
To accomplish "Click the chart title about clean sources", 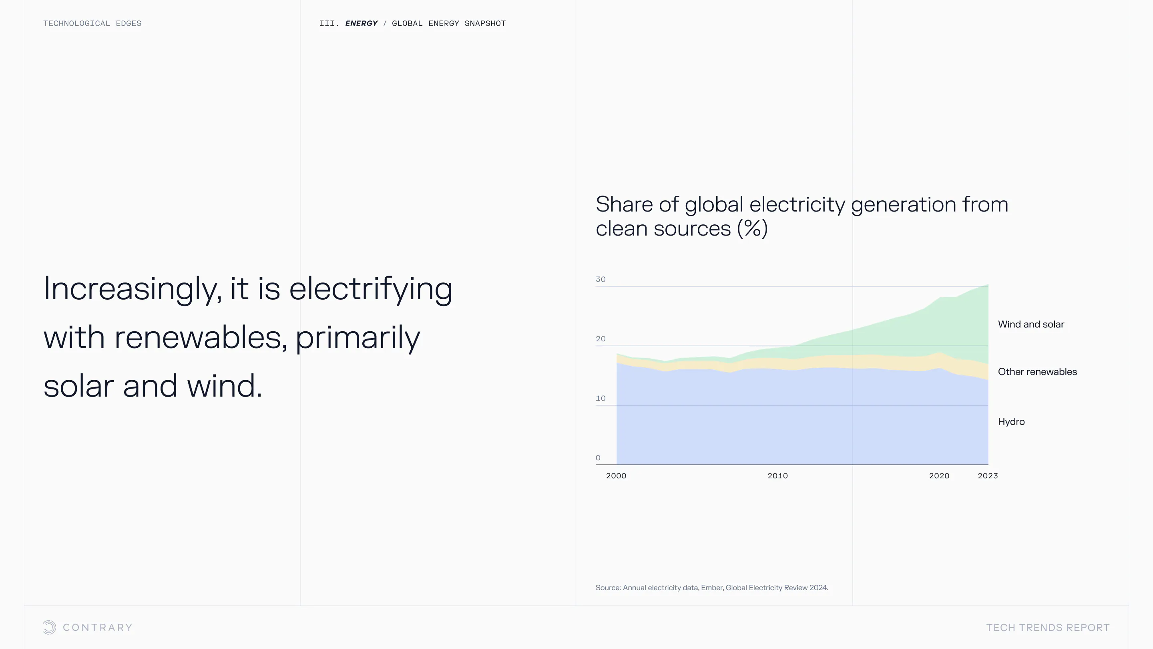I will tap(801, 216).
